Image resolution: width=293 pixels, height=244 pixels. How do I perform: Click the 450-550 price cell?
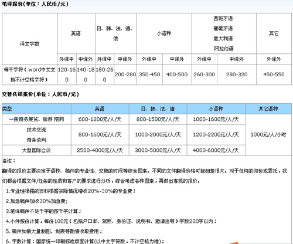coord(274,74)
